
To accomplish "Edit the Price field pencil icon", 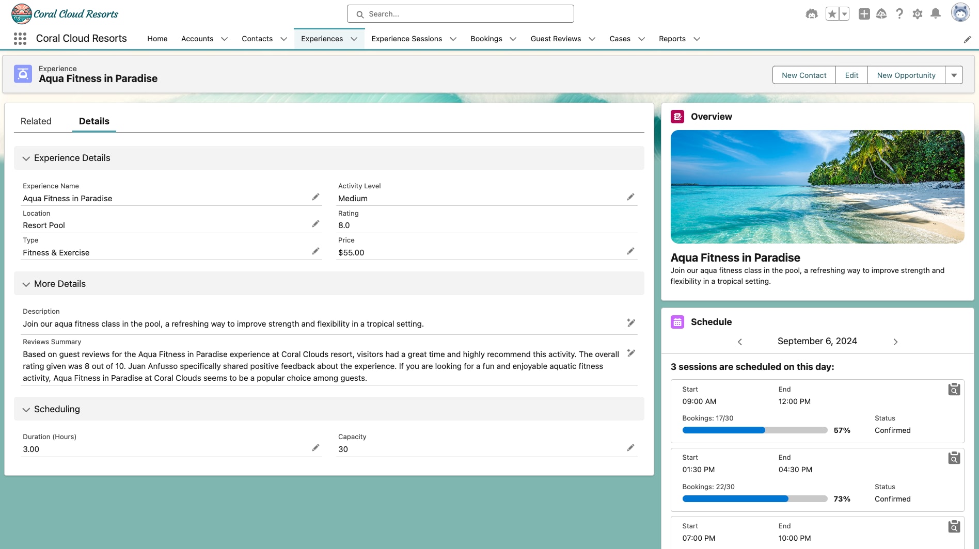I will coord(630,251).
